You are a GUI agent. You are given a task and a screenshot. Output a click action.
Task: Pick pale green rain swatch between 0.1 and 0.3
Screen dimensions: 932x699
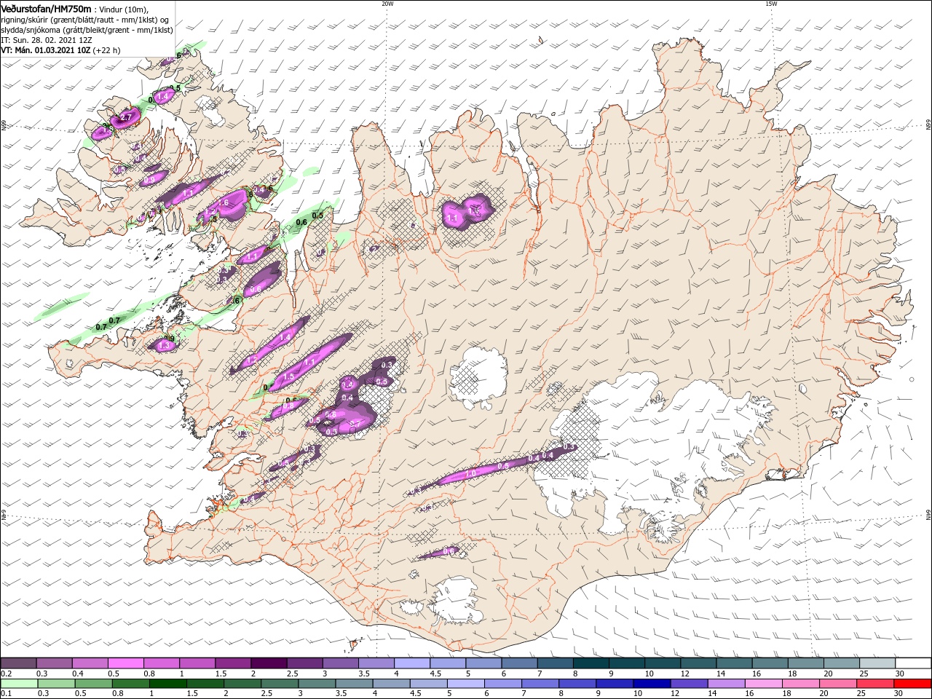click(x=19, y=684)
